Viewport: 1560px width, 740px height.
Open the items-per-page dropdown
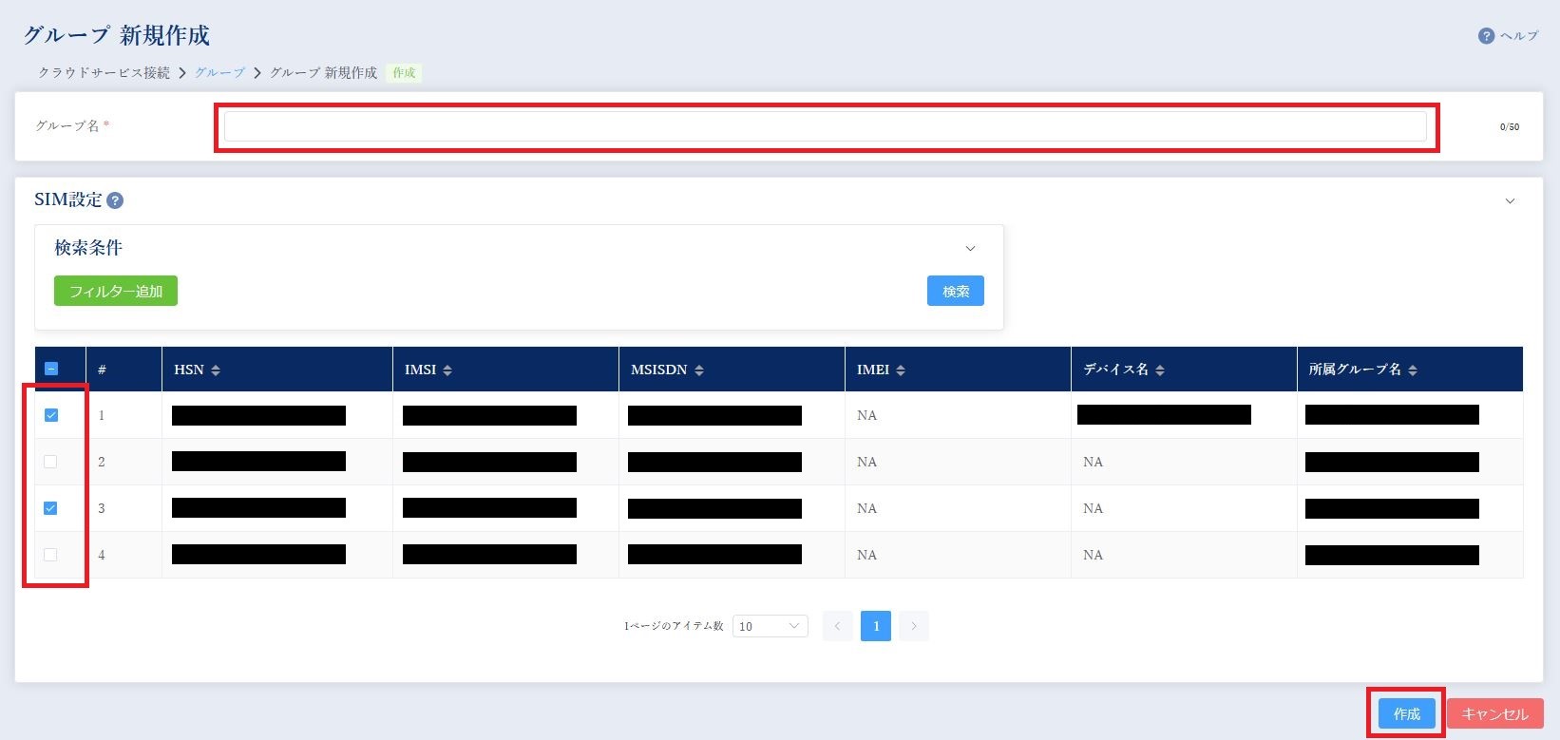coord(770,626)
